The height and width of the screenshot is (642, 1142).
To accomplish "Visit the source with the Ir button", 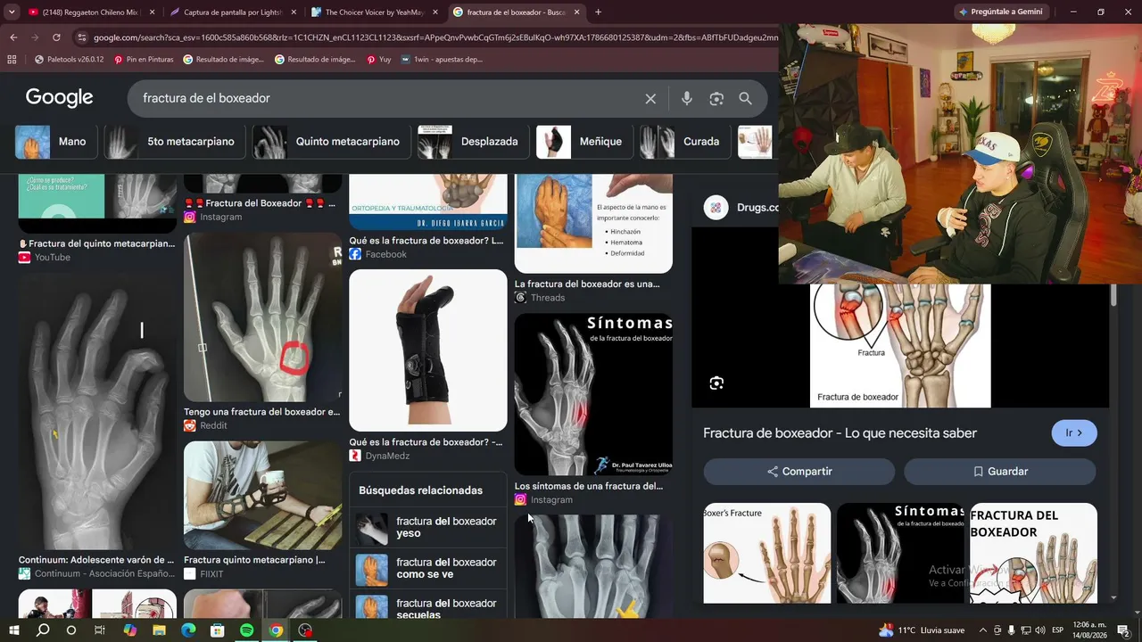I will [x=1074, y=433].
